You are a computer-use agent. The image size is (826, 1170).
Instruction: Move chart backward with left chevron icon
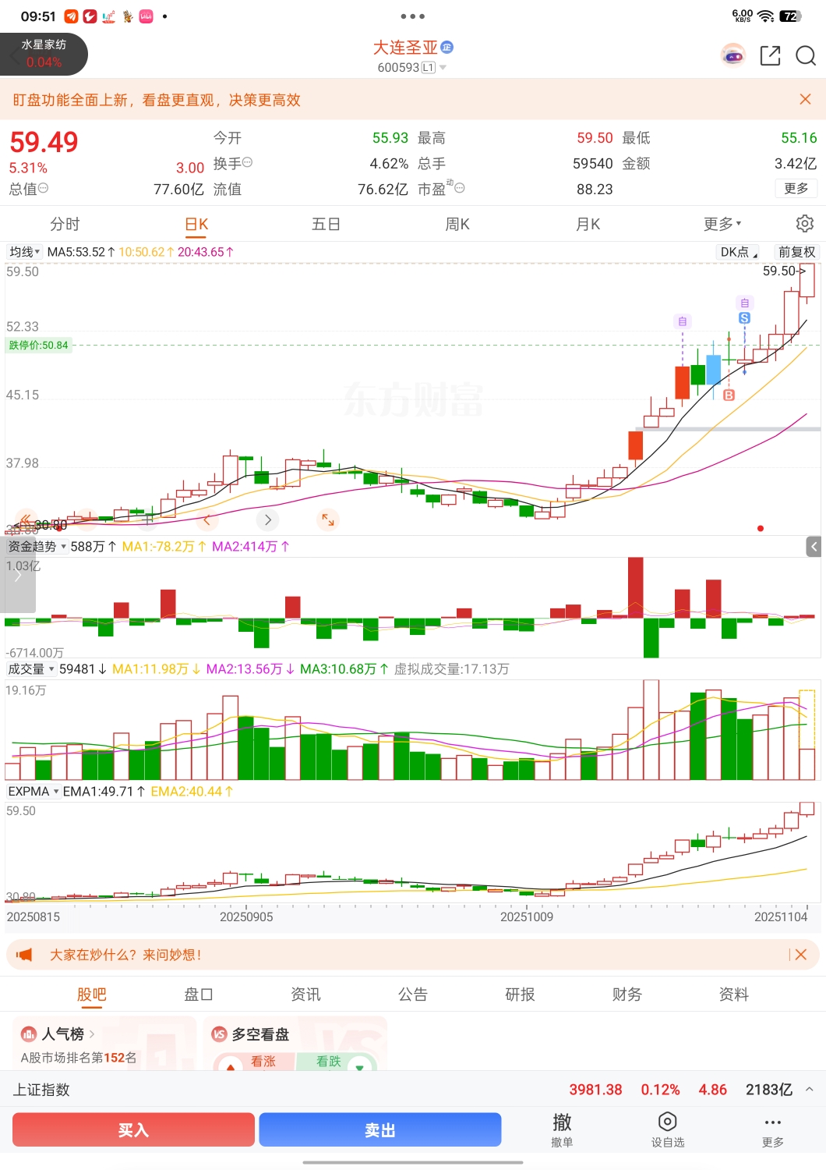207,519
